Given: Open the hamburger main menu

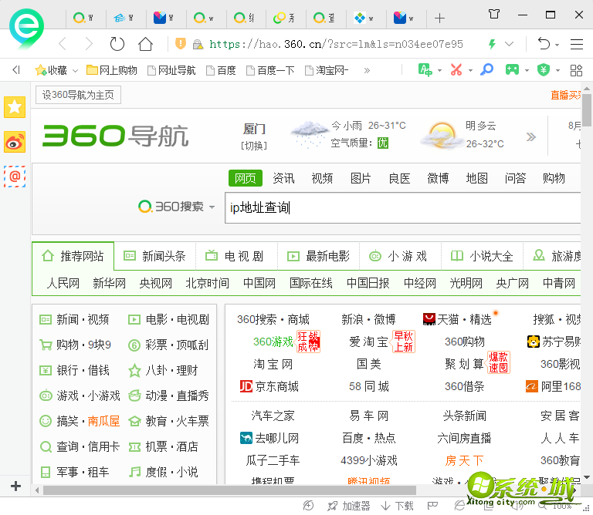Looking at the screenshot, I should [x=576, y=44].
